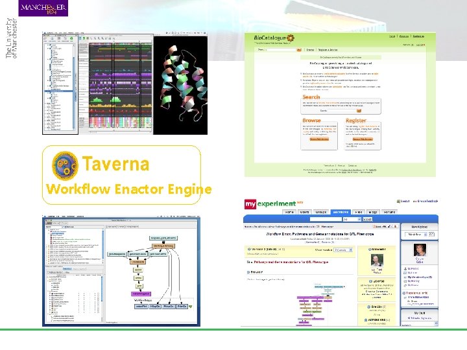Select the purple node in Taverna workflow diagram

[x=141, y=294]
